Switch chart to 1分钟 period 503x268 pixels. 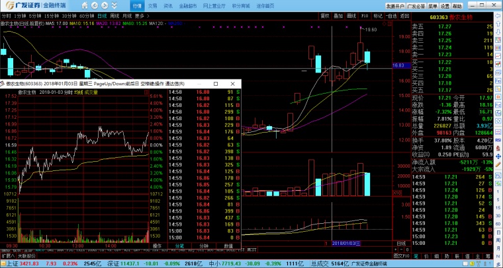coord(20,16)
